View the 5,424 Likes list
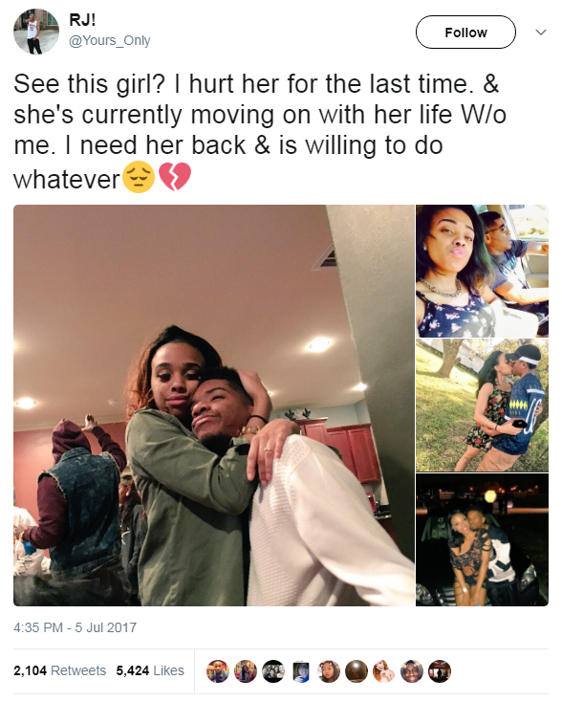The height and width of the screenshot is (702, 562). (x=150, y=670)
